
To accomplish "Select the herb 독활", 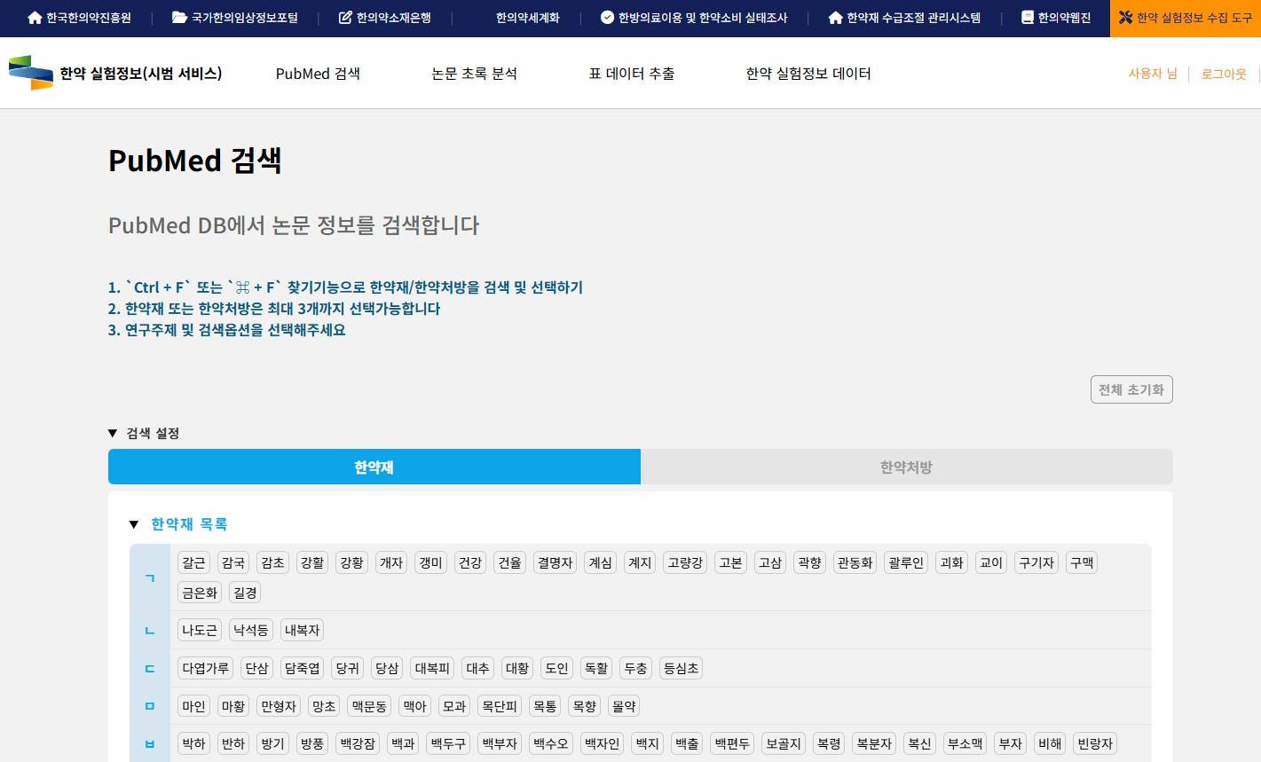I will point(596,668).
